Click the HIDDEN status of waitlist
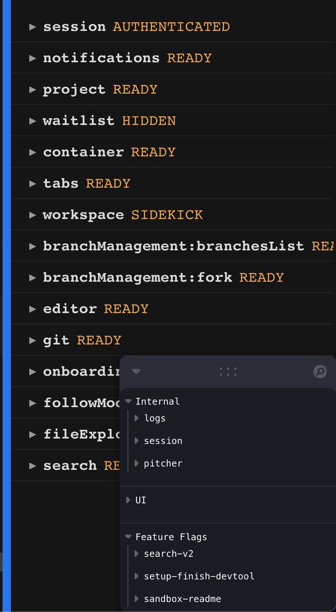The width and height of the screenshot is (336, 612). 149,121
